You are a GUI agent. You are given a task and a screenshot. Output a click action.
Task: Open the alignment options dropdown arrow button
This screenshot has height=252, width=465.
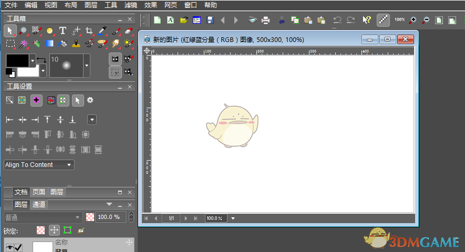(92, 120)
